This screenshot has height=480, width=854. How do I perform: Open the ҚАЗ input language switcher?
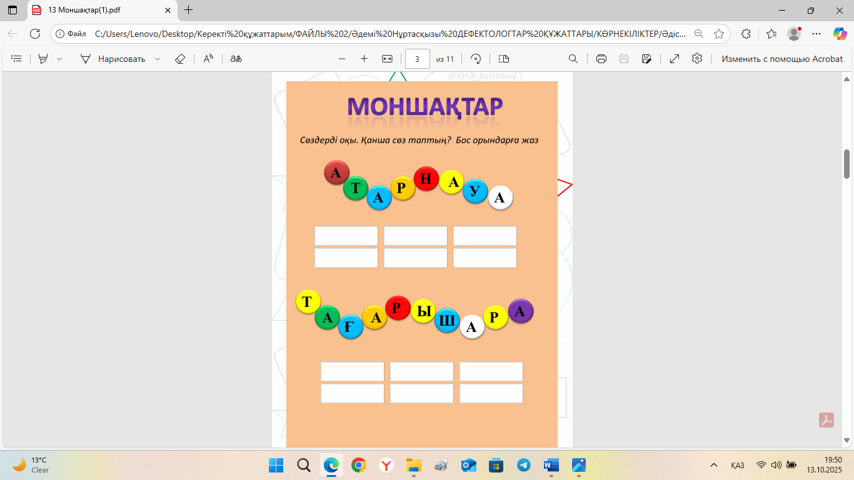point(737,466)
